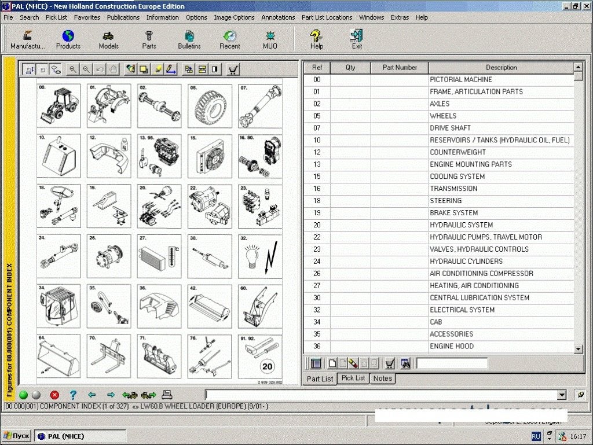Select the hand pan tool

[x=113, y=69]
